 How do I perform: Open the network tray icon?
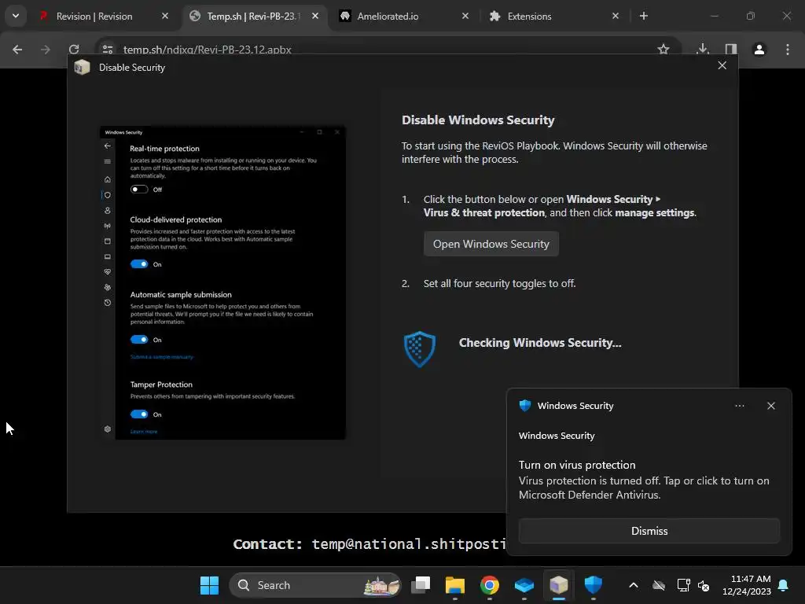(x=683, y=585)
